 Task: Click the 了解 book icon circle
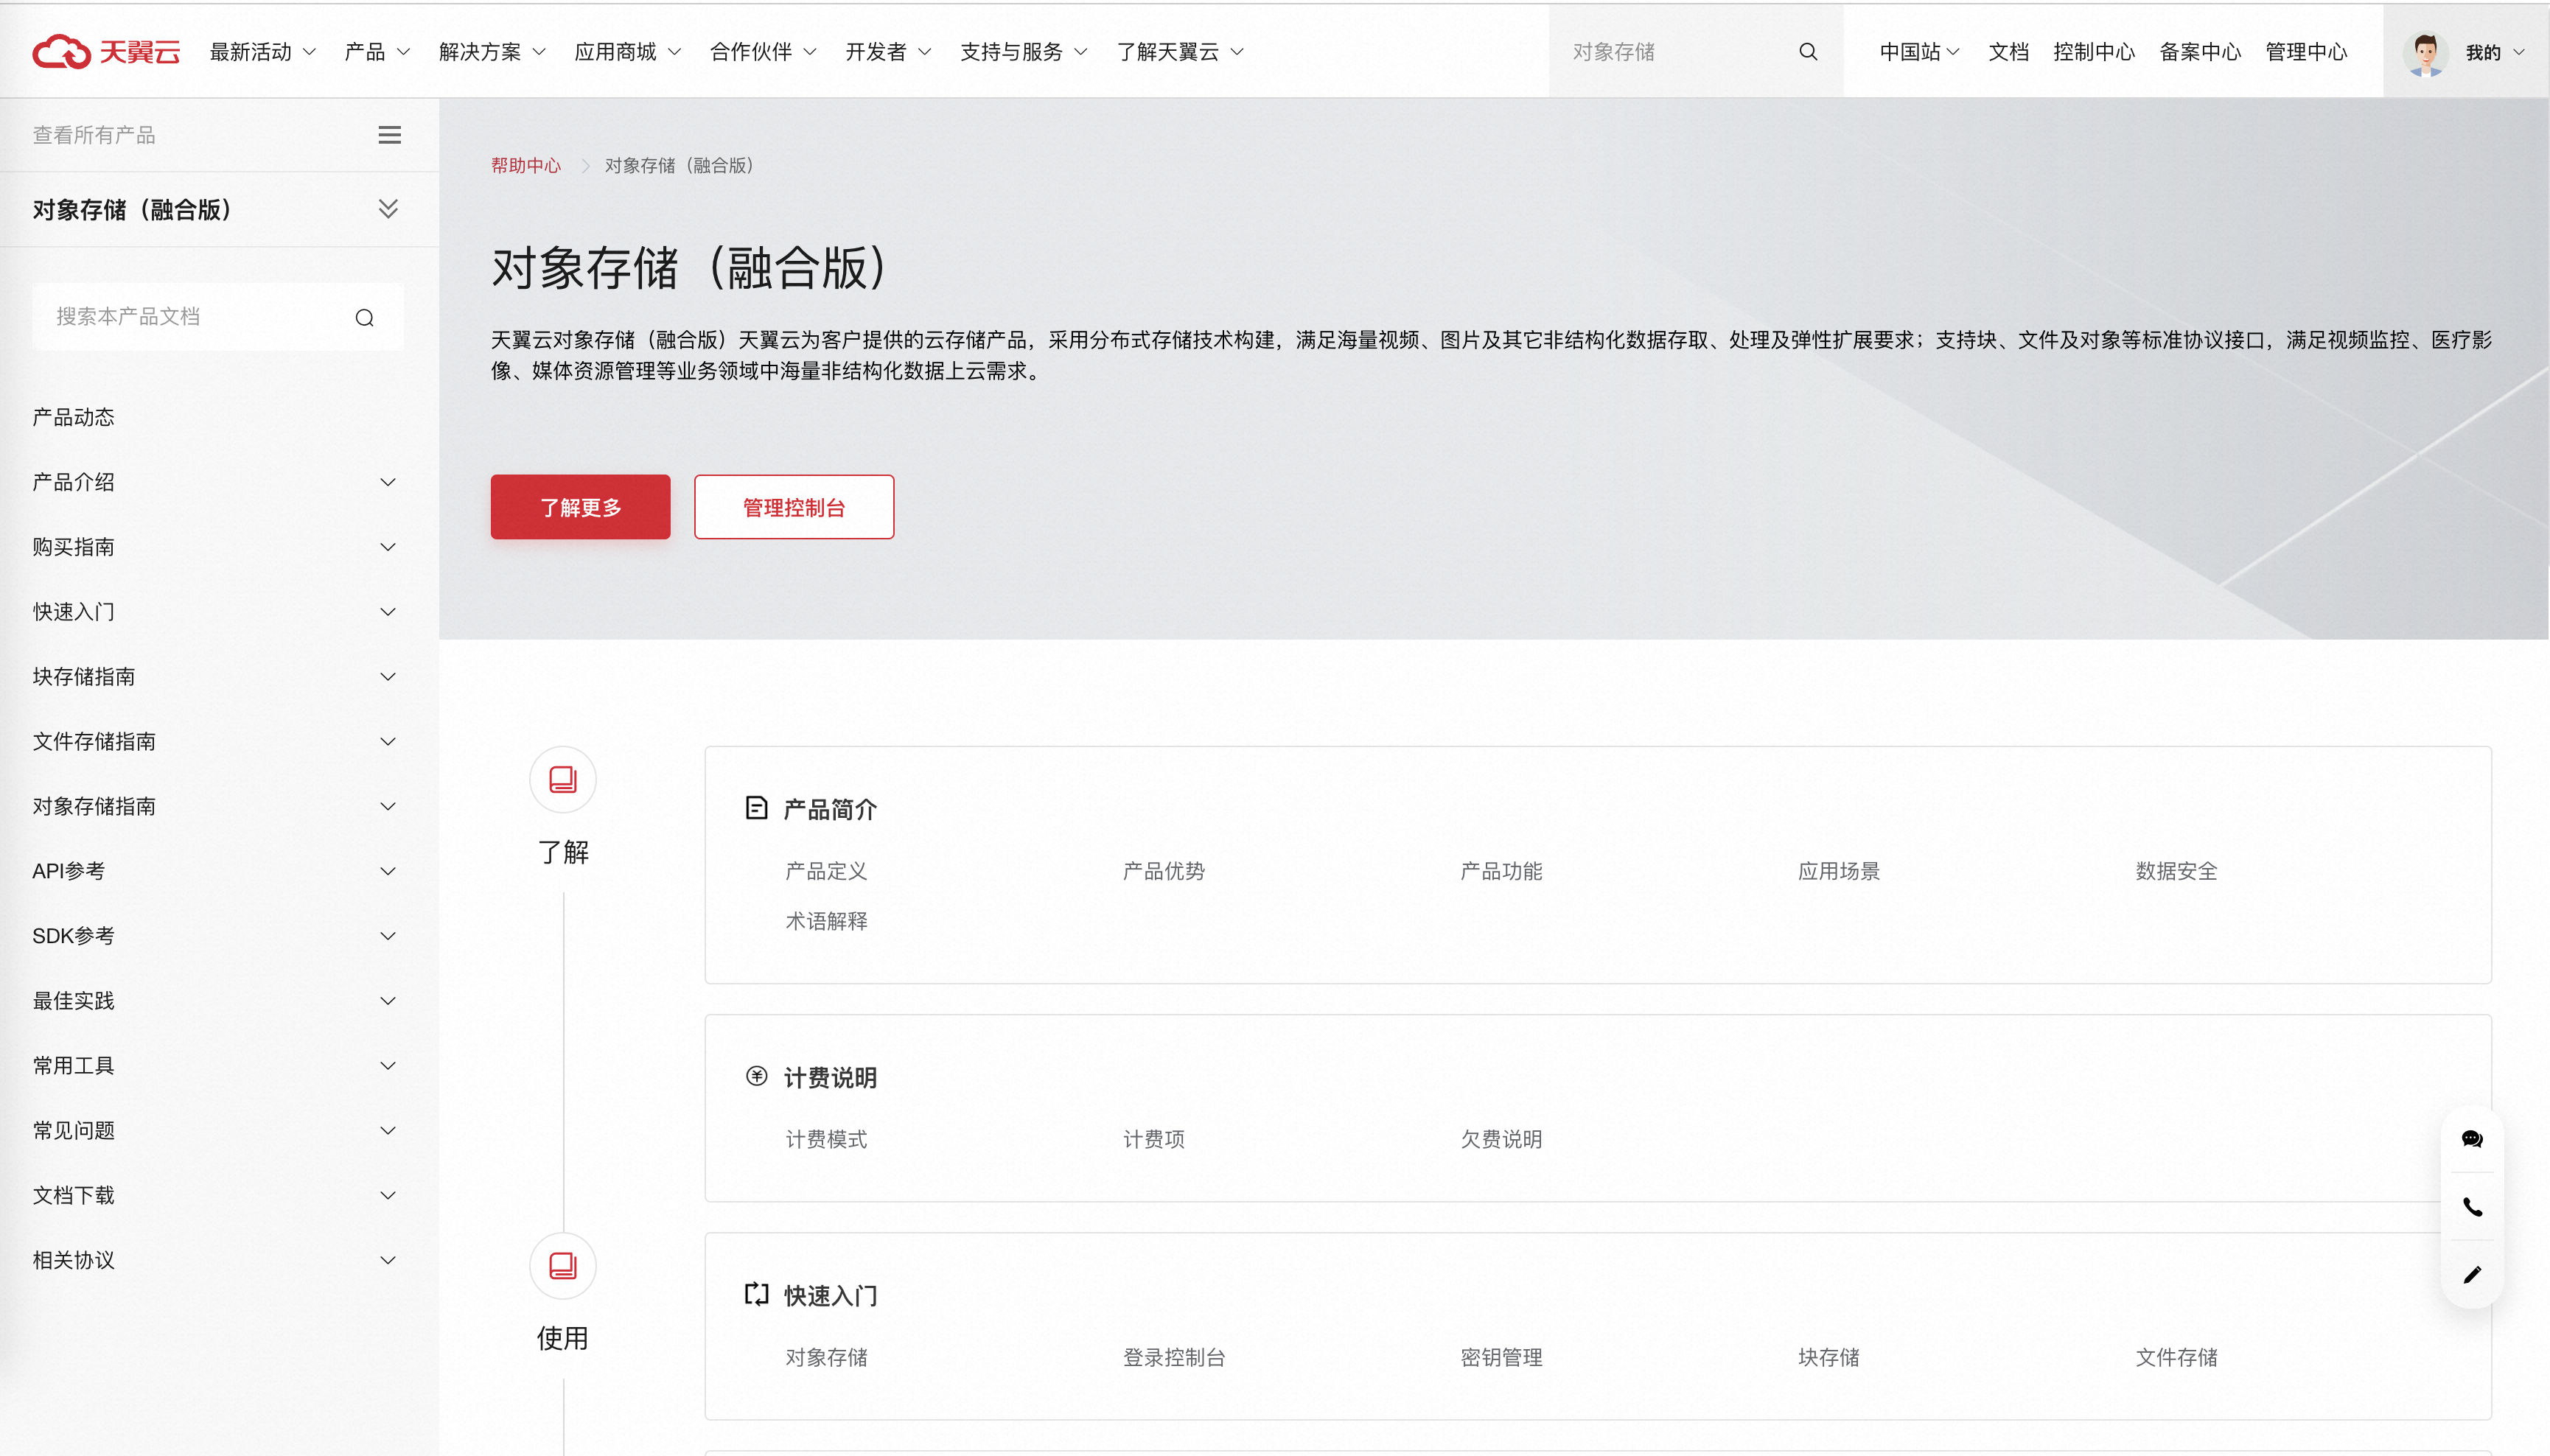coord(563,780)
